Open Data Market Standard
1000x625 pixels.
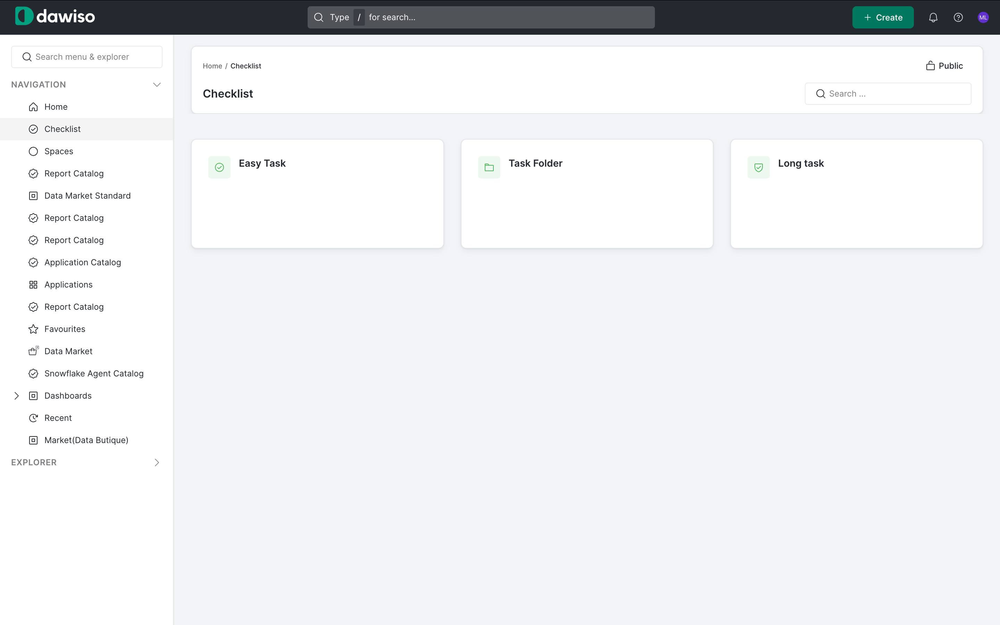87,196
